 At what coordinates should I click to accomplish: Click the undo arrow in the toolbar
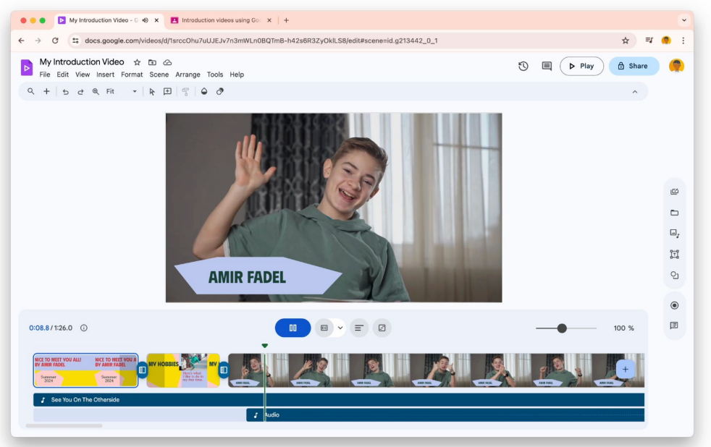point(65,92)
